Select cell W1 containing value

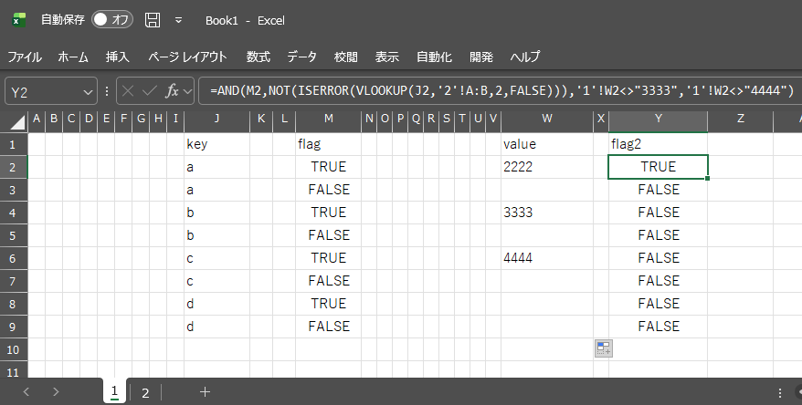tap(547, 144)
